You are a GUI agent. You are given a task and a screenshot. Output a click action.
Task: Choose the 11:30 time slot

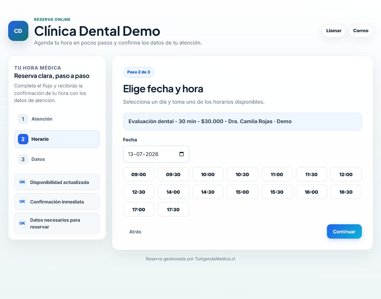tap(311, 174)
